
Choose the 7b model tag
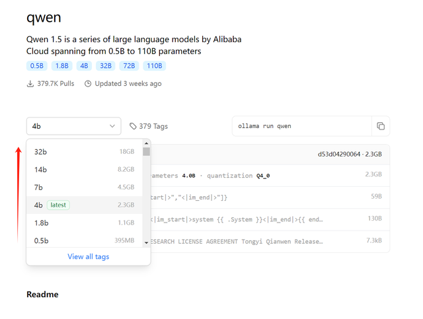tap(84, 187)
